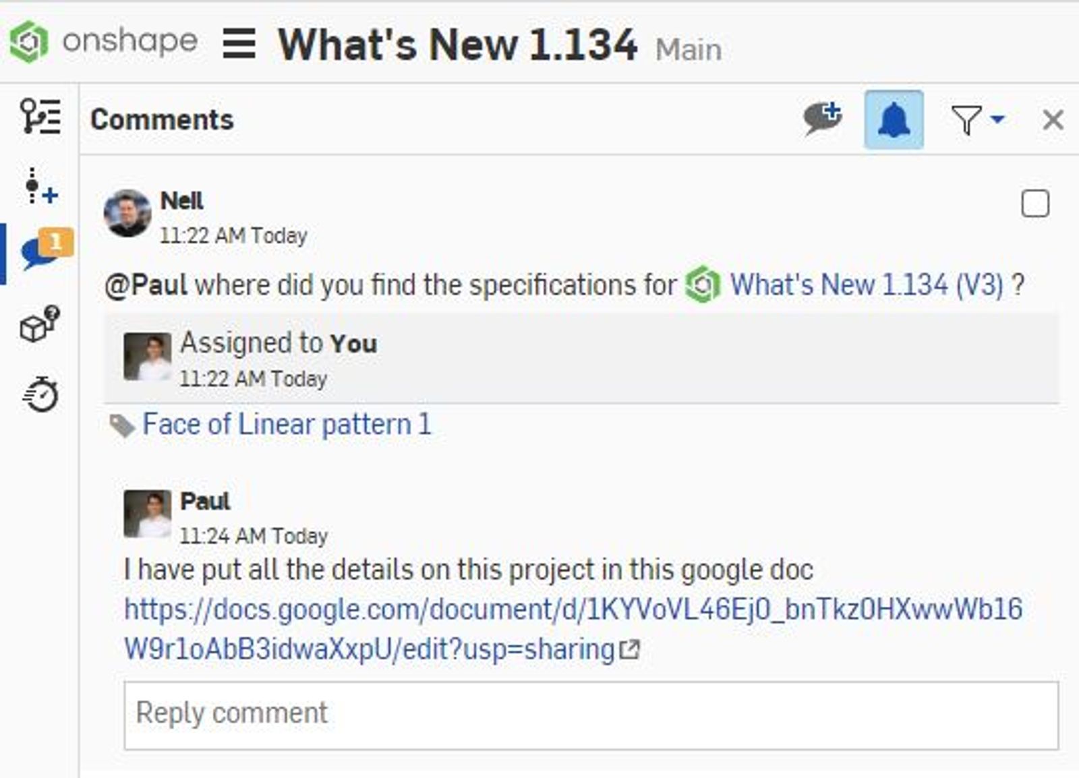1079x778 pixels.
Task: Click the stopwatch performance icon
Action: point(40,394)
